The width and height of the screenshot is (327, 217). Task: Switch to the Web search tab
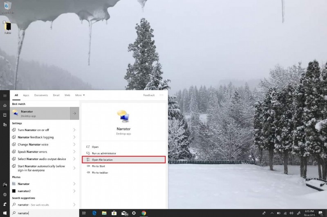click(x=67, y=95)
